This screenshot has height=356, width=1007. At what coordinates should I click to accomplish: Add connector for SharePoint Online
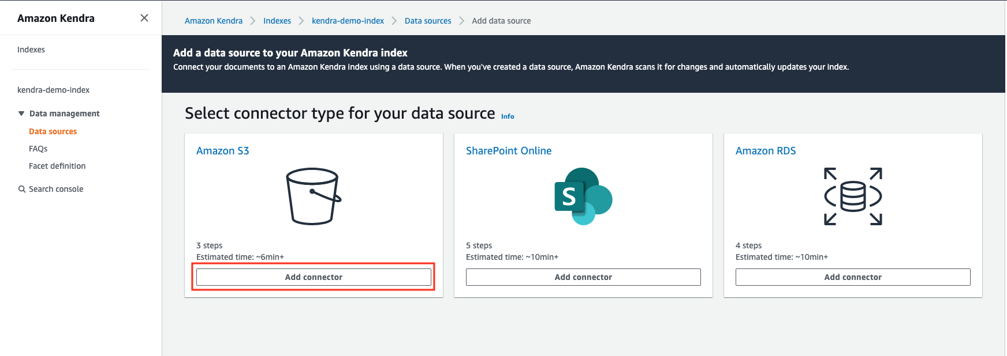pyautogui.click(x=583, y=277)
